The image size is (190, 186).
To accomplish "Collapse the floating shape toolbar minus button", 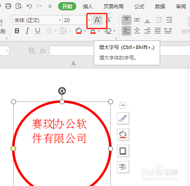I will click(123, 105).
